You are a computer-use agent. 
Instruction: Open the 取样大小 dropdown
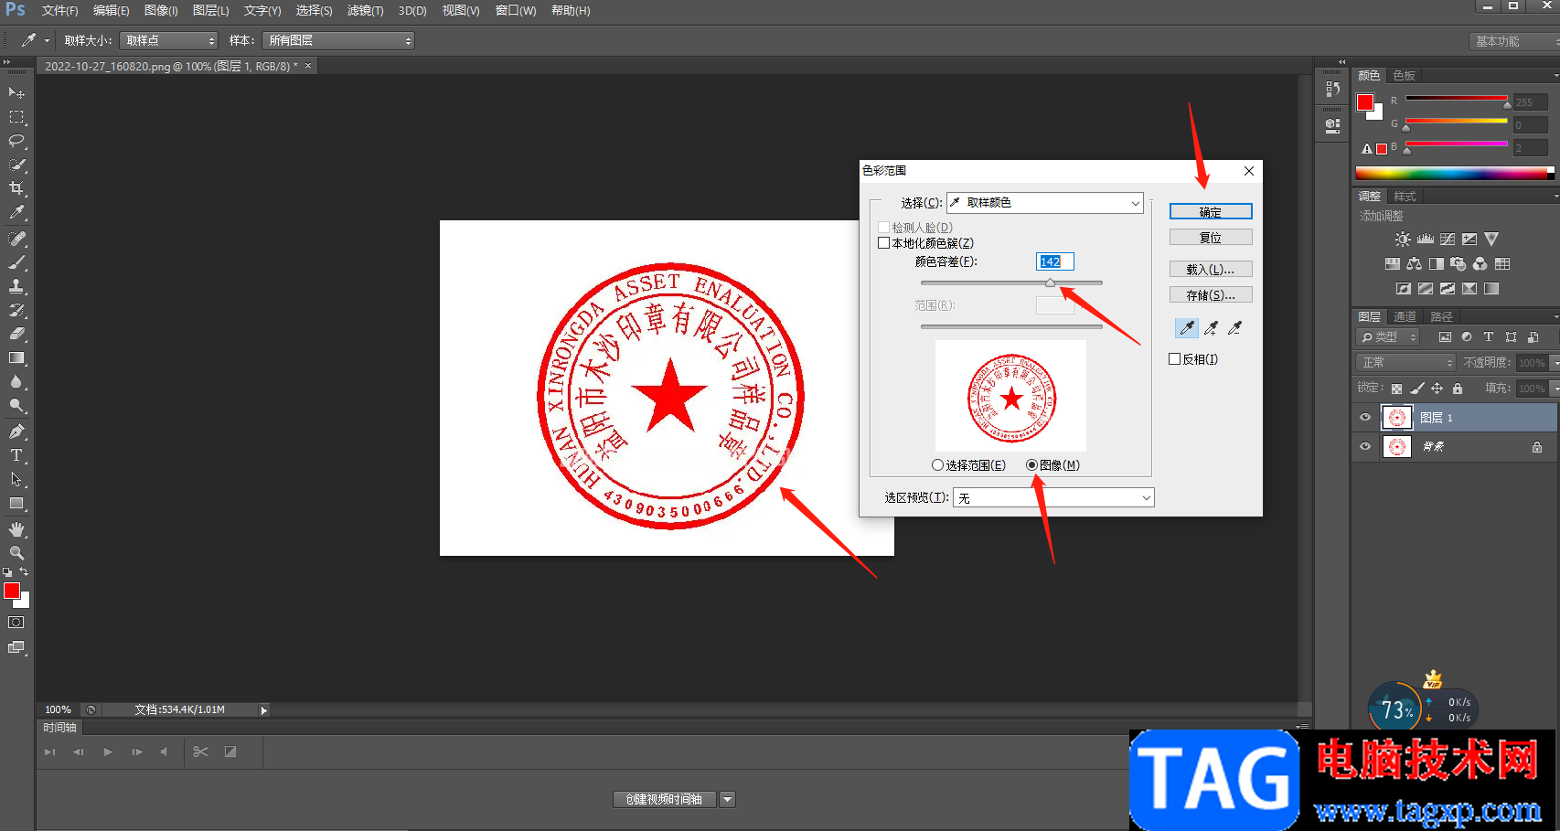(168, 40)
